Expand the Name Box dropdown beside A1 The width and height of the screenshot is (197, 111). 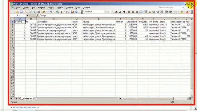[27, 15]
